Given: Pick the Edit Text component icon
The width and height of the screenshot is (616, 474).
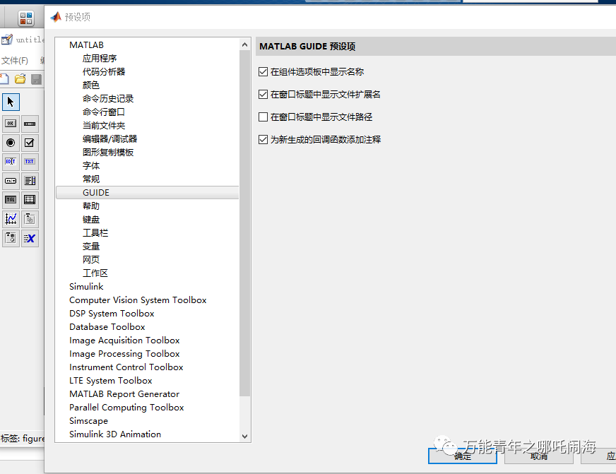Looking at the screenshot, I should pyautogui.click(x=11, y=161).
